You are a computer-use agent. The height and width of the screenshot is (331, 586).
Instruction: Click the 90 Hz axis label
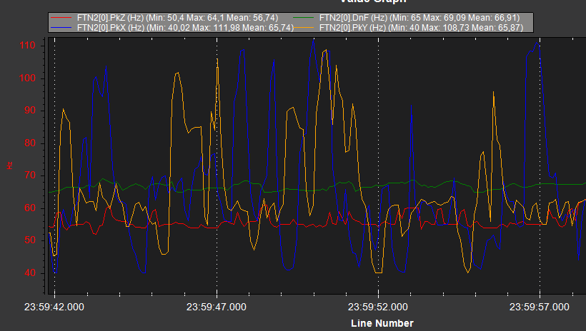30,111
